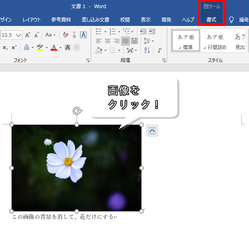This screenshot has width=249, height=227.
Task: Expand the bullet list dropdown arrow
Action: [105, 31]
